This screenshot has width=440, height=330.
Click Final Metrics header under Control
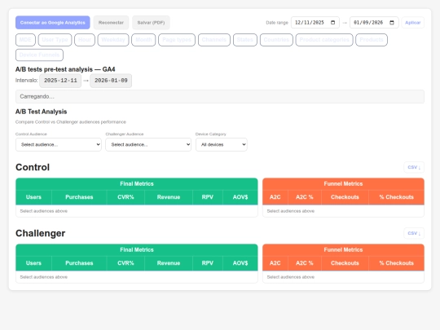(137, 184)
